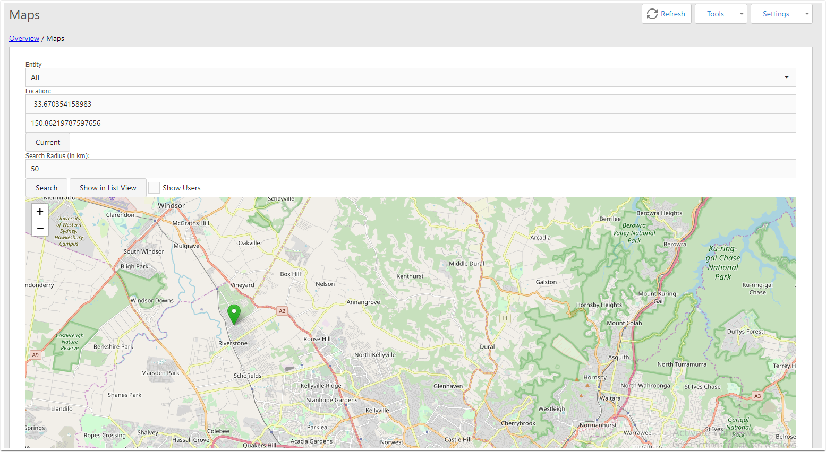Click the Westleigh map label
Image resolution: width=826 pixels, height=452 pixels.
pyautogui.click(x=551, y=408)
